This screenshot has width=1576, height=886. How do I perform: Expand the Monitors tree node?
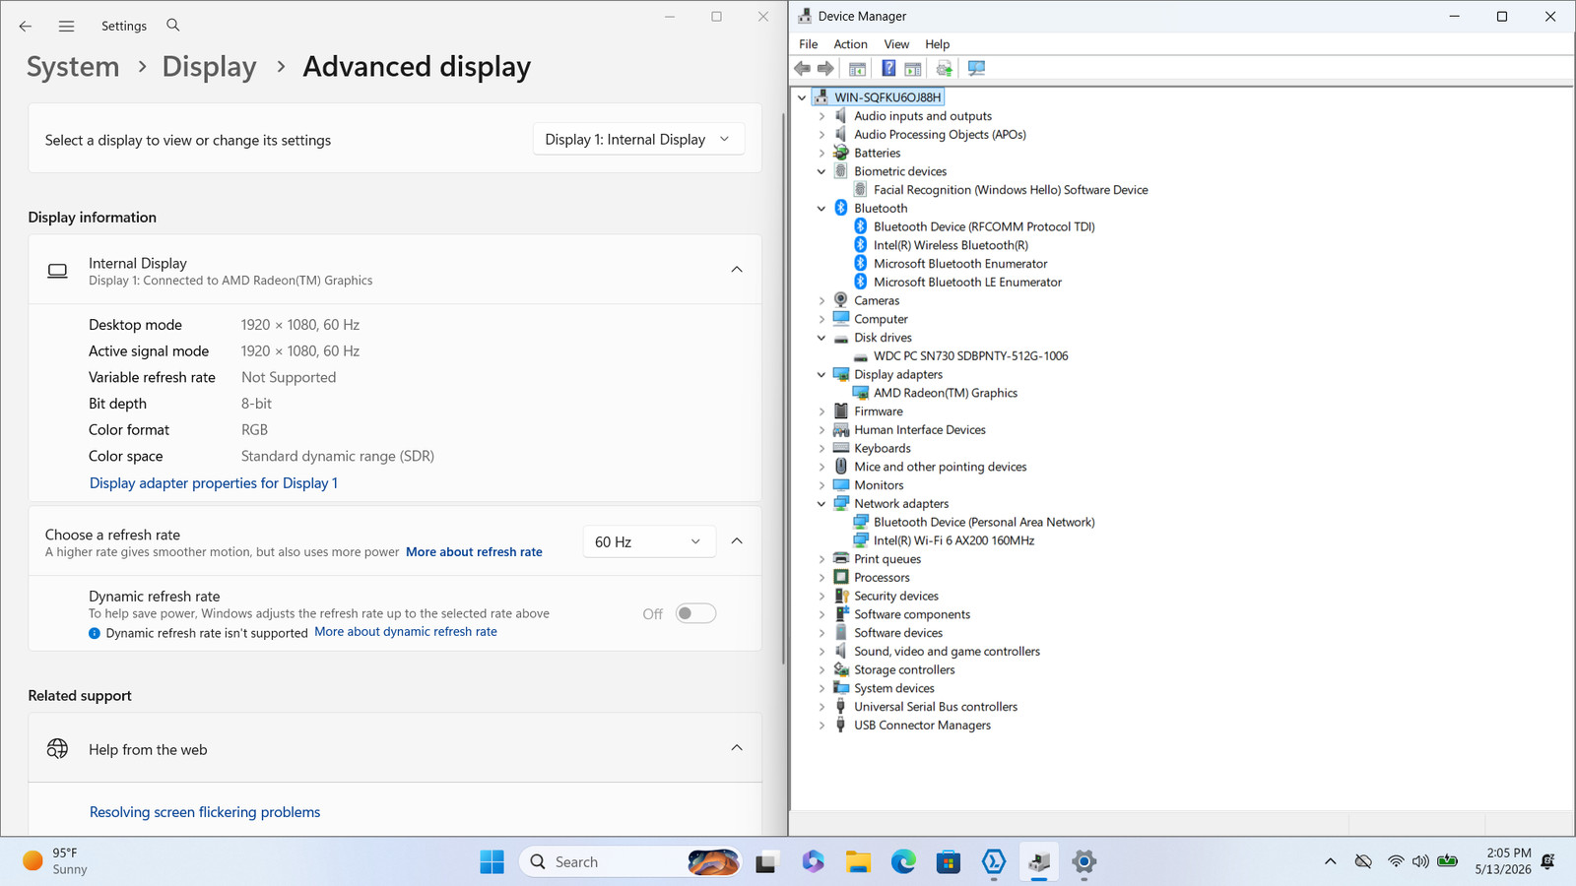821,485
